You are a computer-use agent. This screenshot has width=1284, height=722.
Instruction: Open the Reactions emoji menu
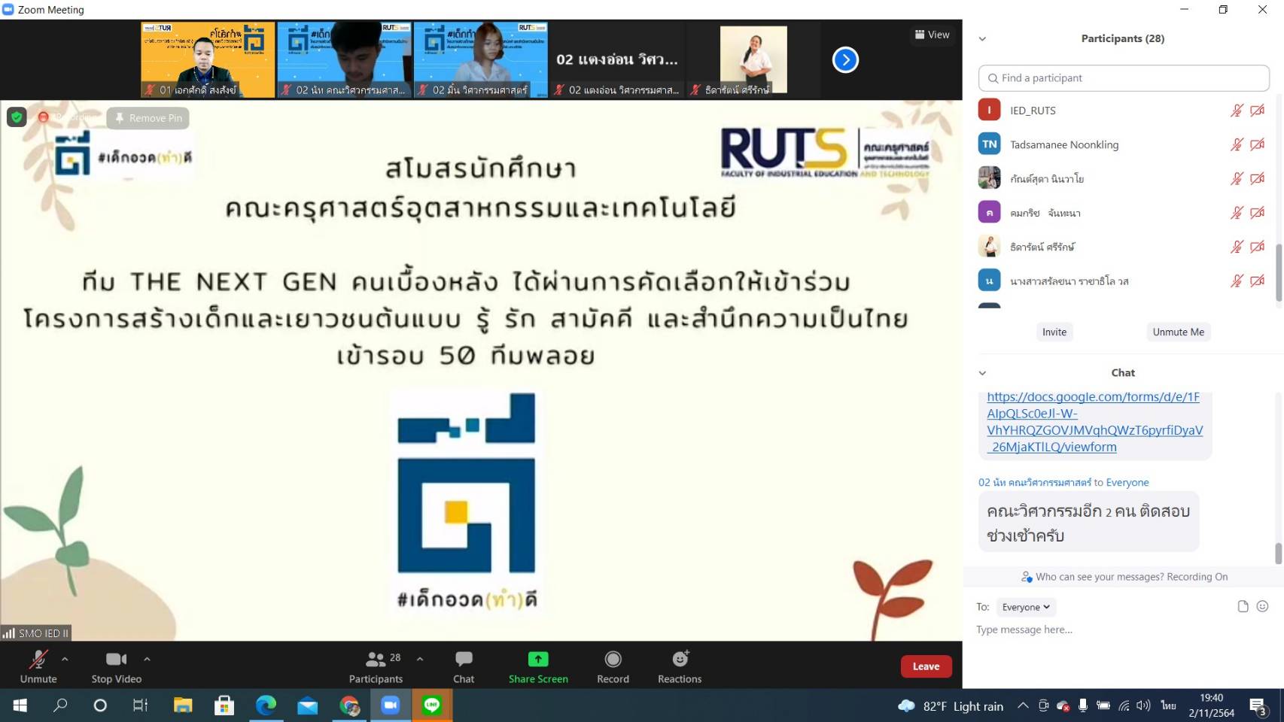coord(680,666)
